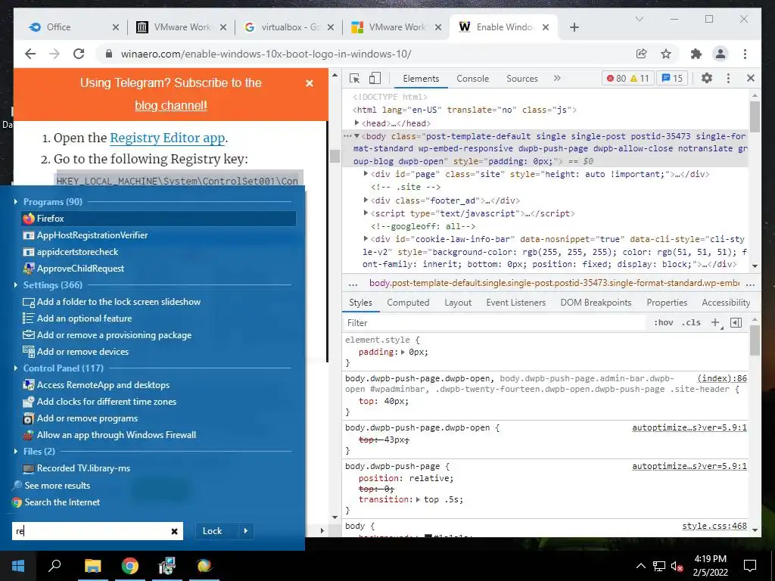Share this page icon in address bar
This screenshot has height=581, width=775.
click(642, 54)
